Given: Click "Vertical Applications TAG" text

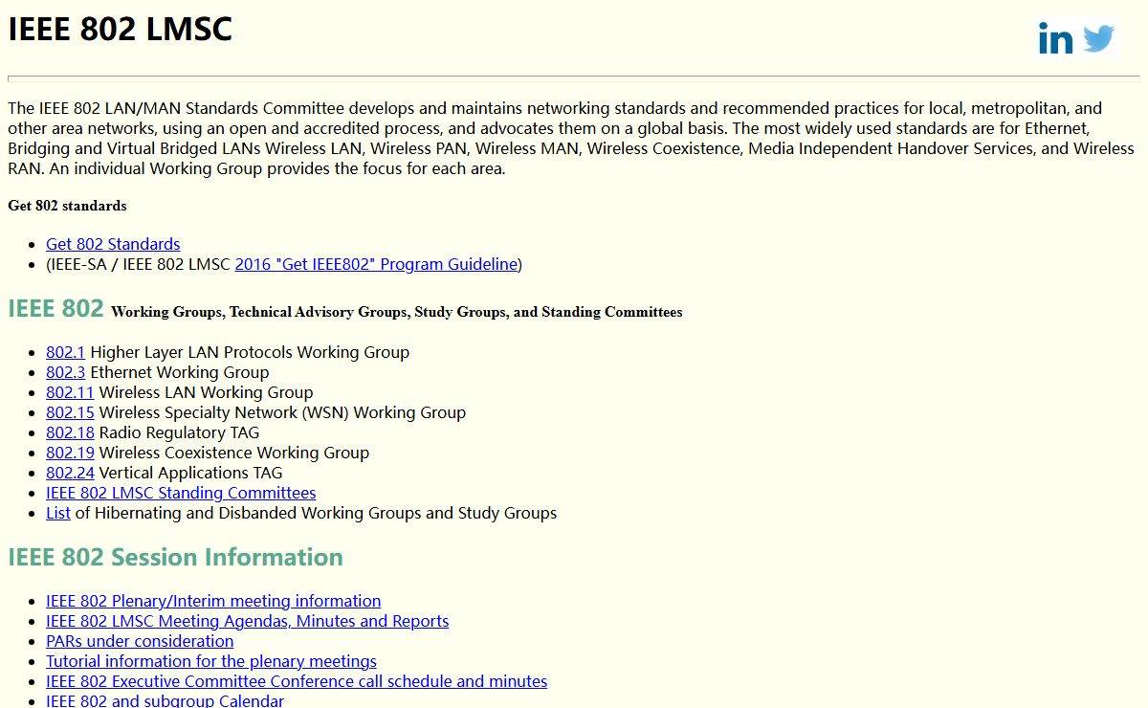Looking at the screenshot, I should point(191,473).
